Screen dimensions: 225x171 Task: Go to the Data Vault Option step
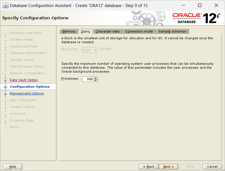coord(24,80)
